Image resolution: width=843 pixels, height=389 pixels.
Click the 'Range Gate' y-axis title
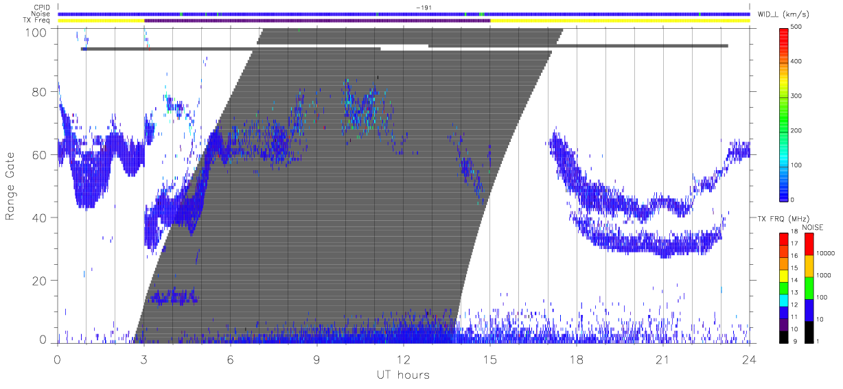(11, 187)
